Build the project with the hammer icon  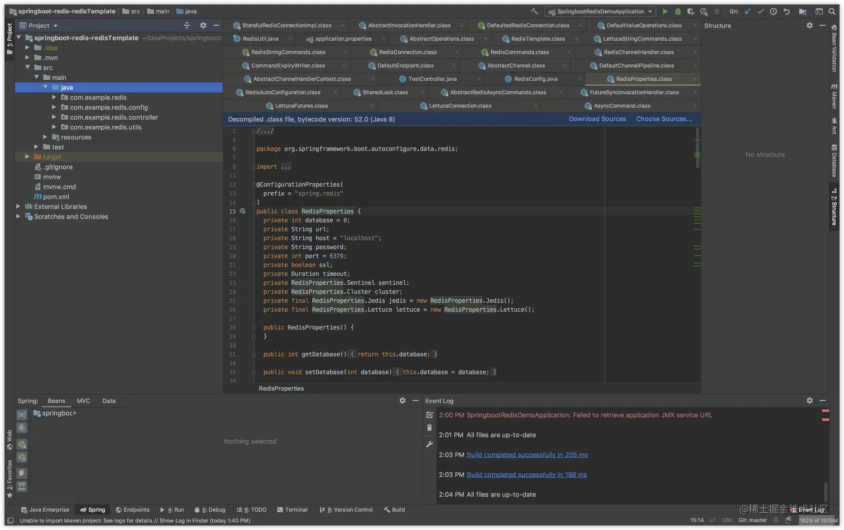(535, 11)
